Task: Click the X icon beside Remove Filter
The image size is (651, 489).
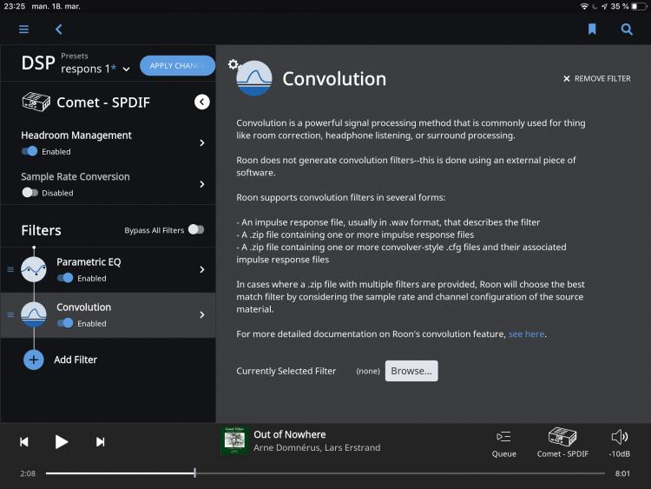Action: point(566,78)
